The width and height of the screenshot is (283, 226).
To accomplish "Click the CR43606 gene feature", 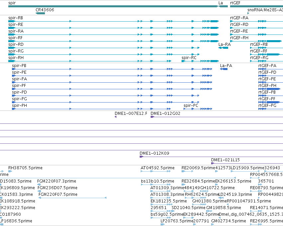I will tap(40, 13).
